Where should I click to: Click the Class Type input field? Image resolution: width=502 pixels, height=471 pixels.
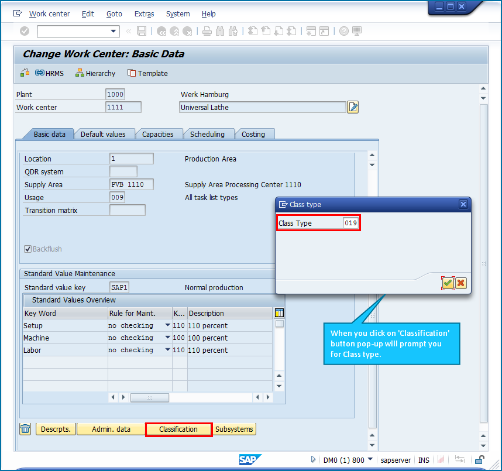tap(350, 223)
